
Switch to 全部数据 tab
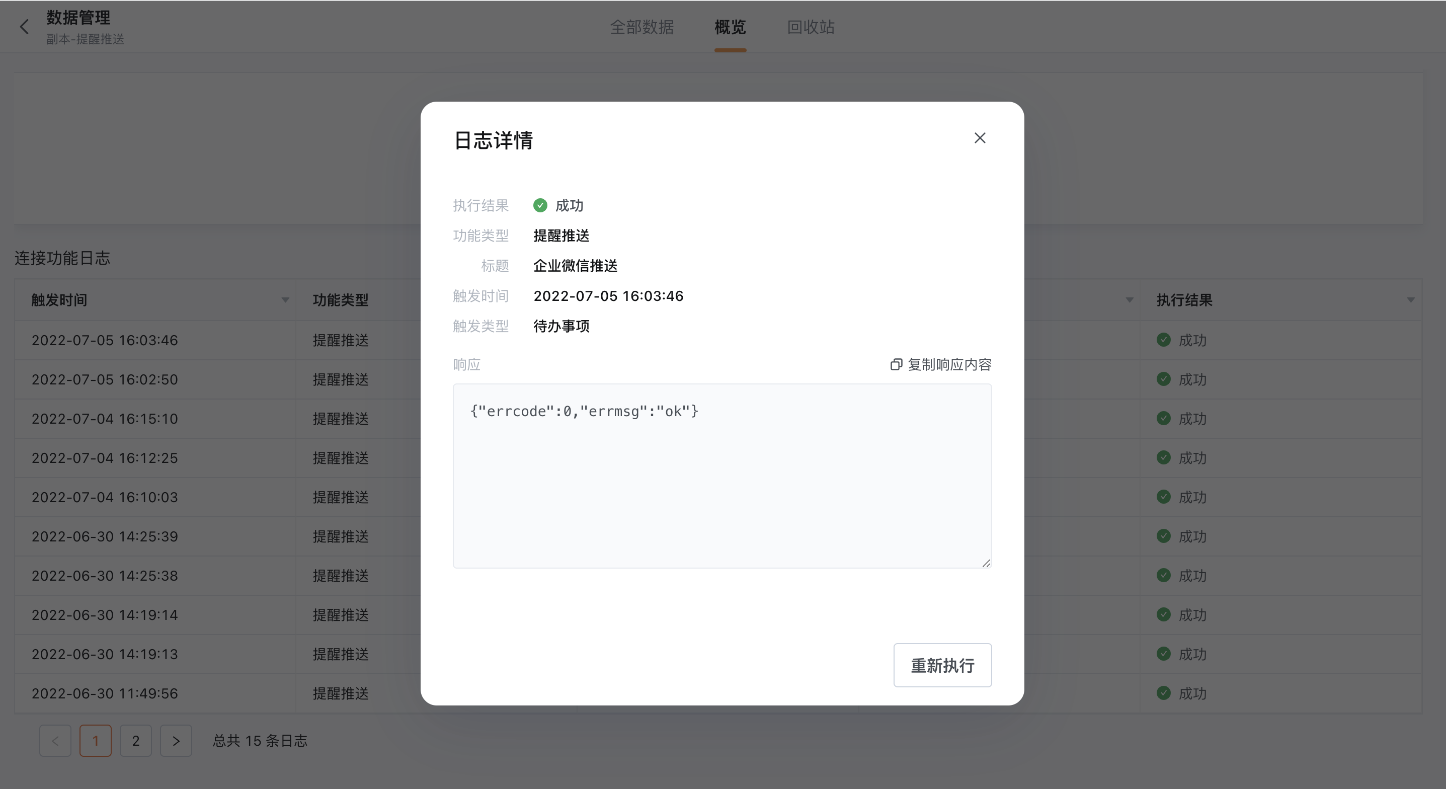[x=641, y=27]
